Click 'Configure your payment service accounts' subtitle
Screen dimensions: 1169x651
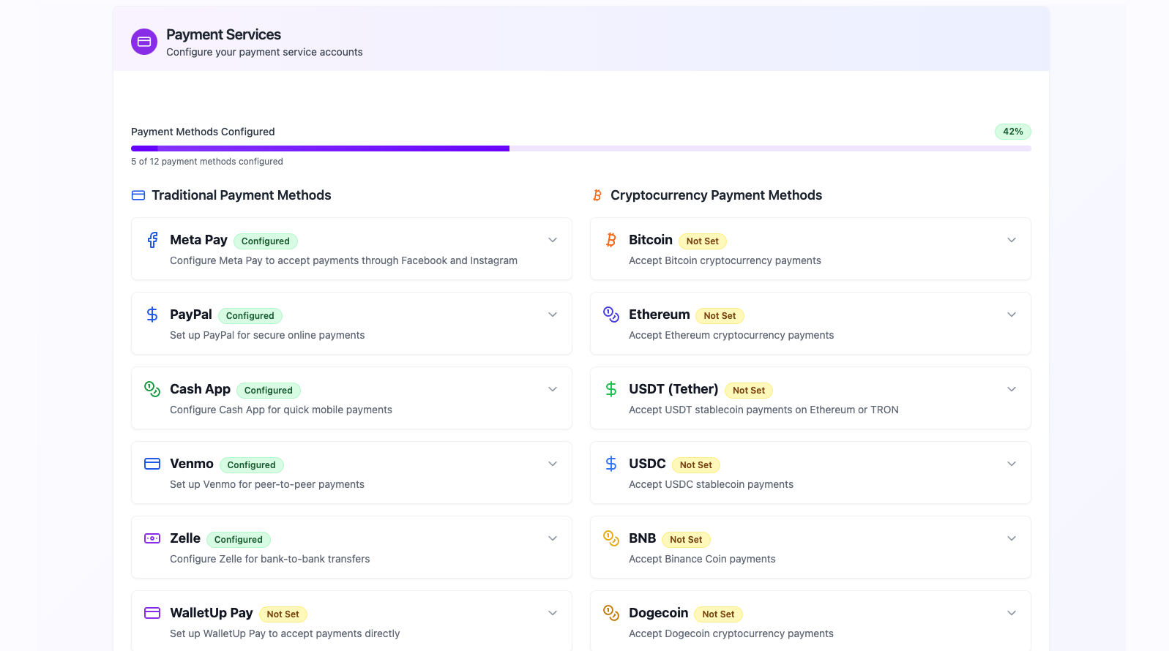[264, 52]
